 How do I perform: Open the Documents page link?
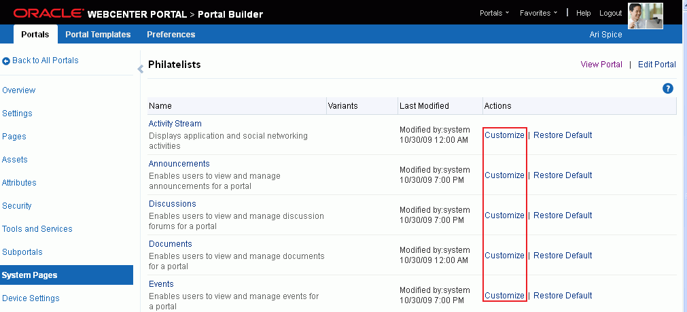point(171,244)
